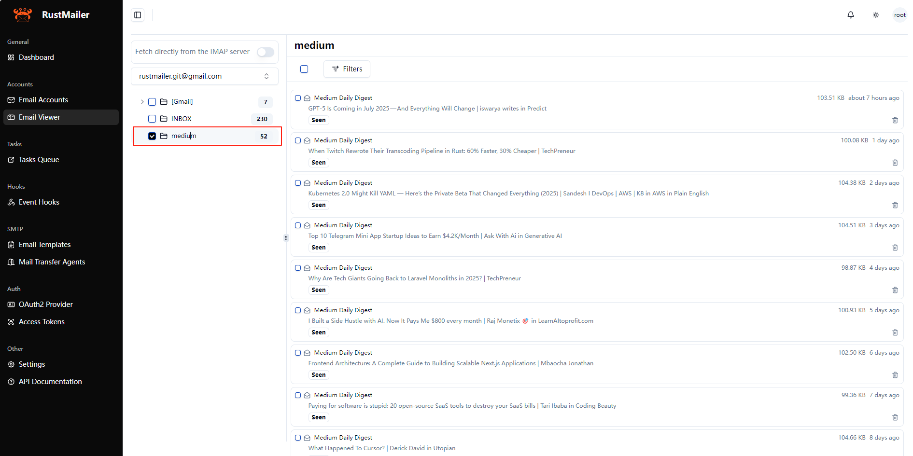Select the Kubernetes 2.0 email checkbox
The height and width of the screenshot is (456, 913).
tap(298, 183)
